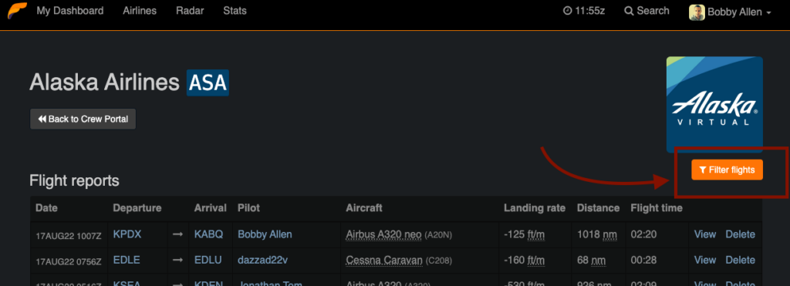The width and height of the screenshot is (790, 286).
Task: Open the Radar menu item
Action: tap(190, 11)
